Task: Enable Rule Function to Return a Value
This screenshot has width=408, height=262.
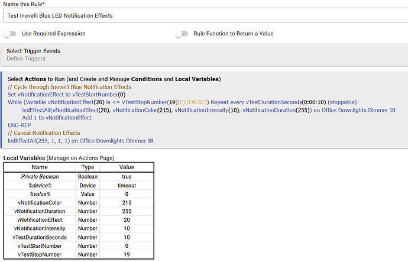Action: (182, 34)
